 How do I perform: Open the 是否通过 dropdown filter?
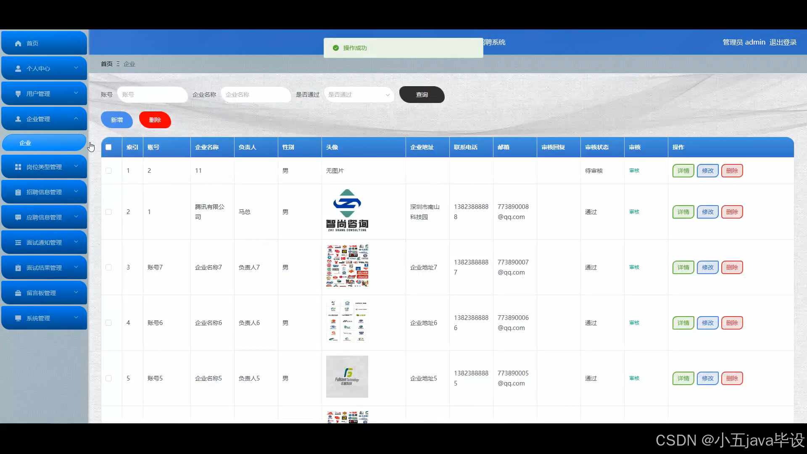359,95
